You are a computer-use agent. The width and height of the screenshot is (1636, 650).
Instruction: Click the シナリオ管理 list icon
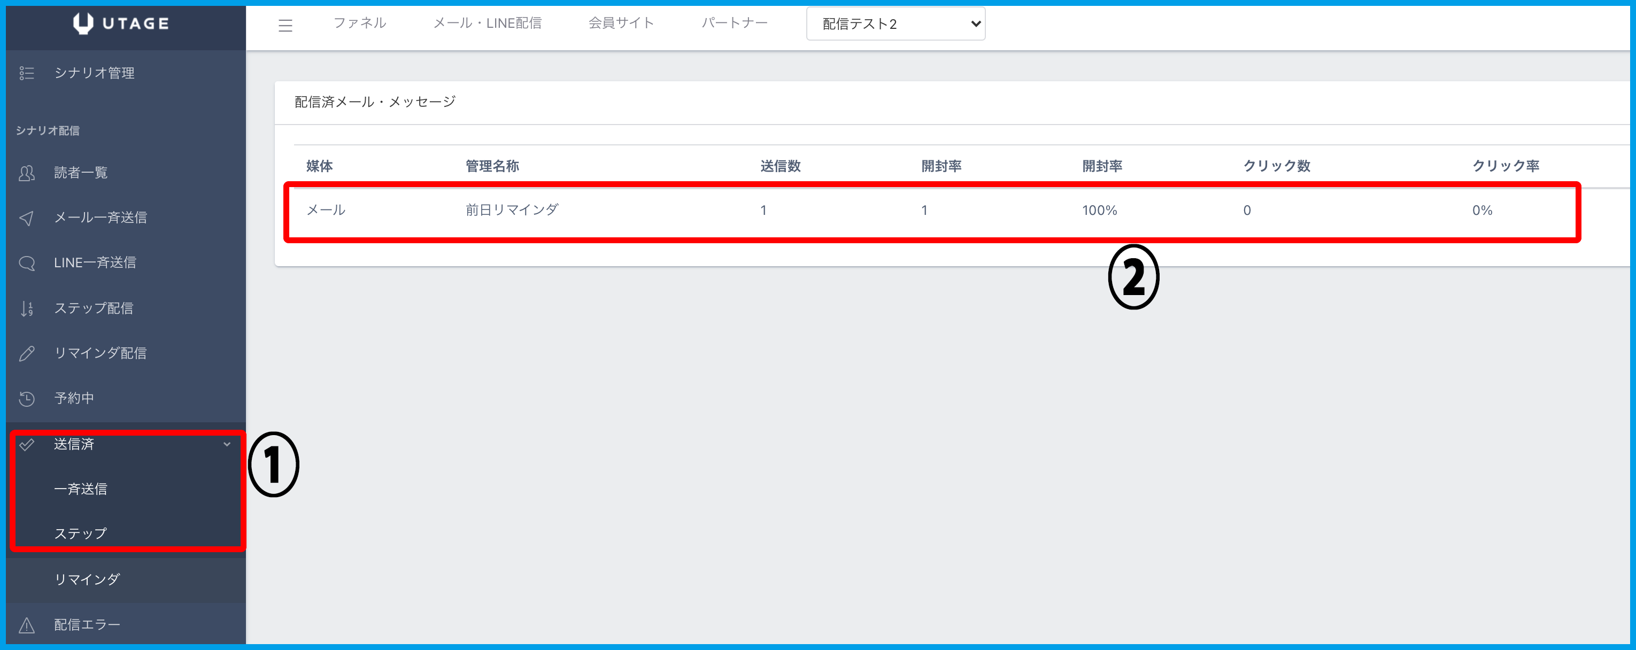tap(27, 73)
